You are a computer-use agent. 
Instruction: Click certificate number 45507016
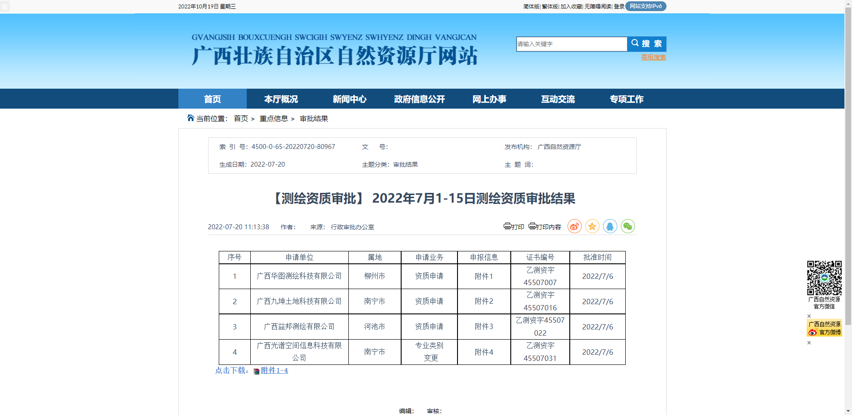[x=540, y=308]
